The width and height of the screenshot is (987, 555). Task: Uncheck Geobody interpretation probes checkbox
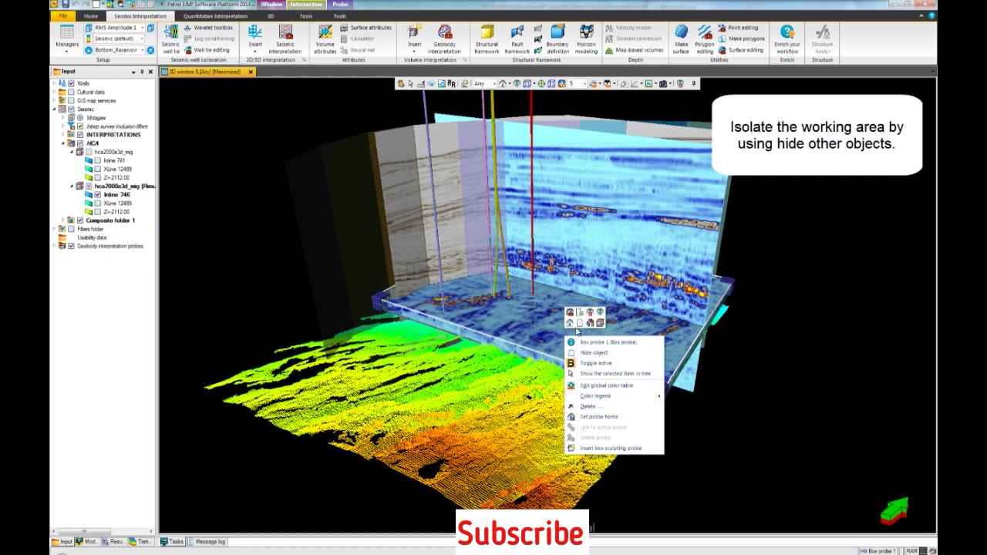[x=72, y=246]
